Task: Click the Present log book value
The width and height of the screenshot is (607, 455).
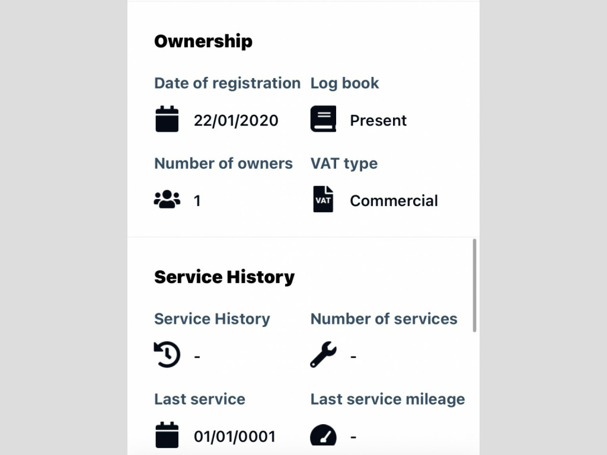Action: pyautogui.click(x=378, y=120)
